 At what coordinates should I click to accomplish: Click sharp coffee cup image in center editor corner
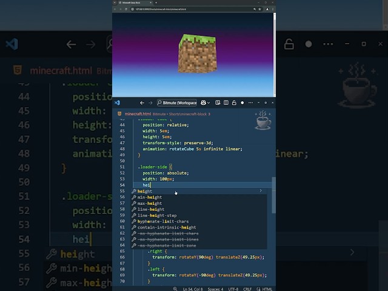(263, 121)
